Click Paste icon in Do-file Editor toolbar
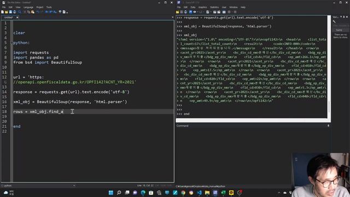The image size is (350, 197). [x=33, y=12]
